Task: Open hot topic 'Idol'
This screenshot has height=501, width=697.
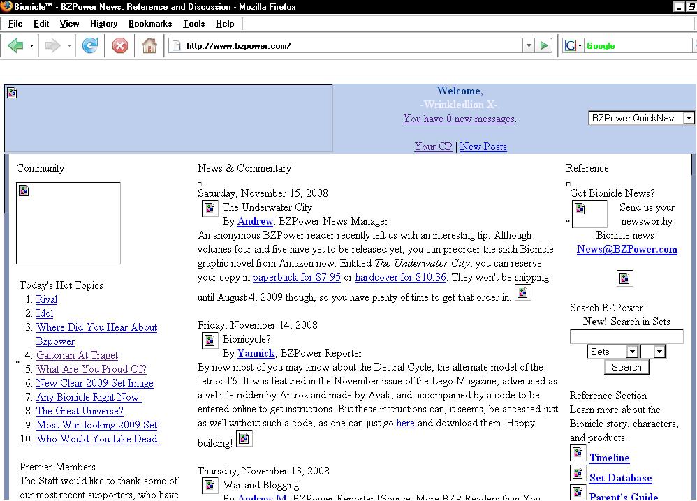Action: [x=45, y=313]
